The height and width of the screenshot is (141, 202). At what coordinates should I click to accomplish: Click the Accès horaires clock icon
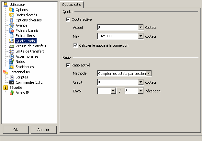(x=12, y=56)
